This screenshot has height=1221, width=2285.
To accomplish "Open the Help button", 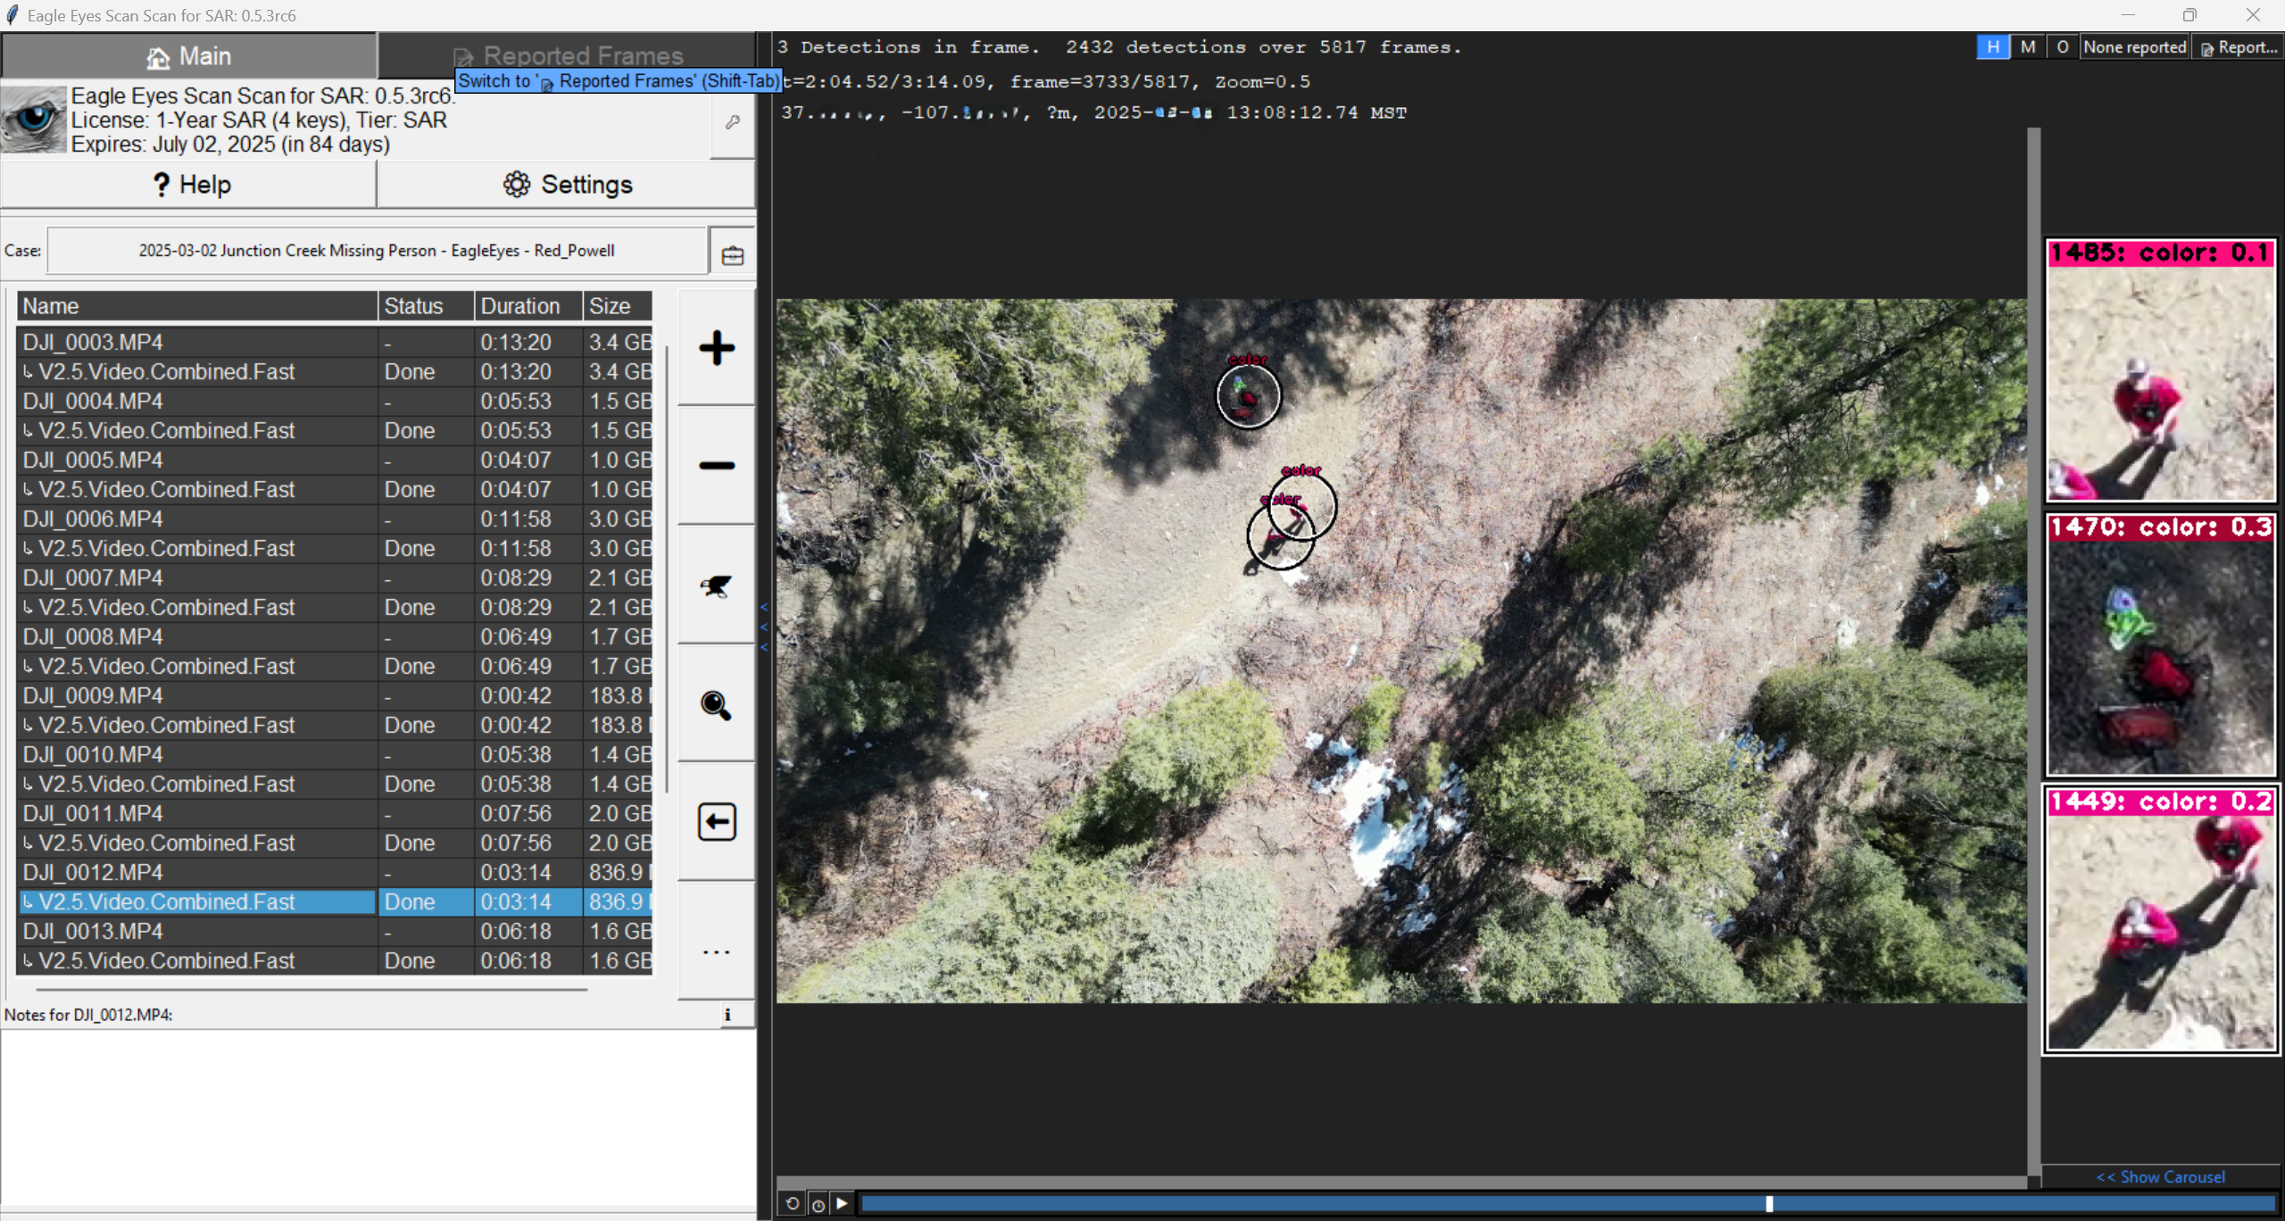I will click(x=188, y=185).
